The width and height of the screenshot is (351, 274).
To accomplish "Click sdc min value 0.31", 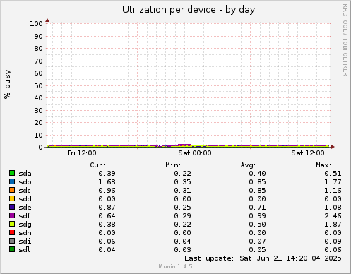I will [x=182, y=191].
